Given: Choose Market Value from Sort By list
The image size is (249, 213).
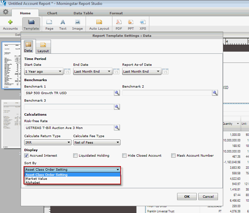Looking at the screenshot, I should 36,179.
